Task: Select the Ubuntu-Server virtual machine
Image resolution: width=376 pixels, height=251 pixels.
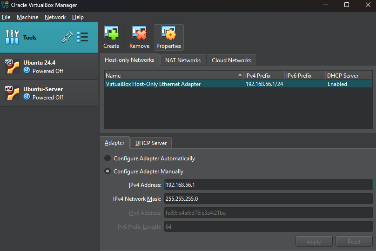Action: [x=49, y=93]
